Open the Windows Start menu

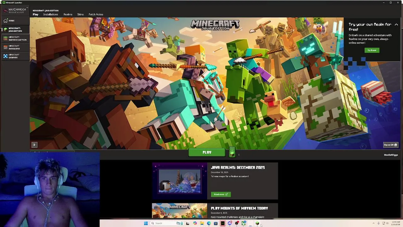[x=146, y=223]
